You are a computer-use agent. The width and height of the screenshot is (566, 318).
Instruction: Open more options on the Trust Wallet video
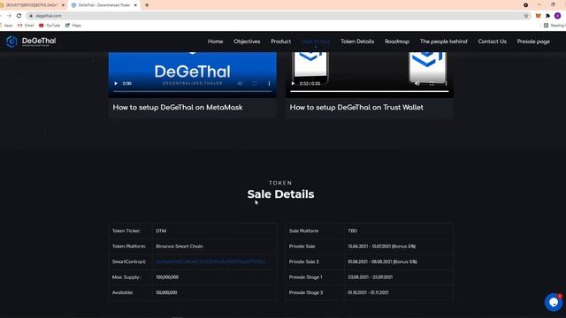[446, 83]
